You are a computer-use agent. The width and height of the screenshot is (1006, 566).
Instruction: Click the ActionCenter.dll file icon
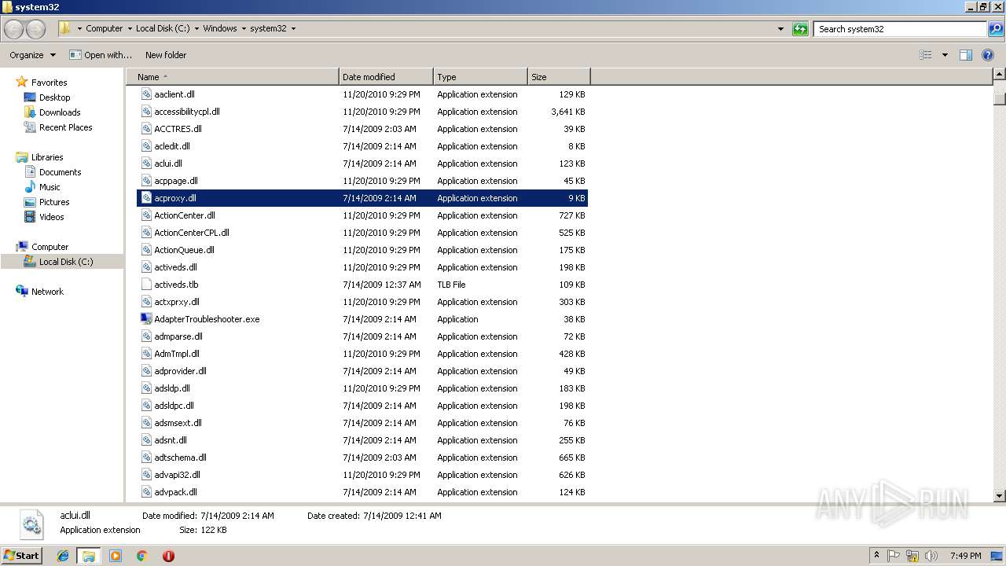[146, 215]
